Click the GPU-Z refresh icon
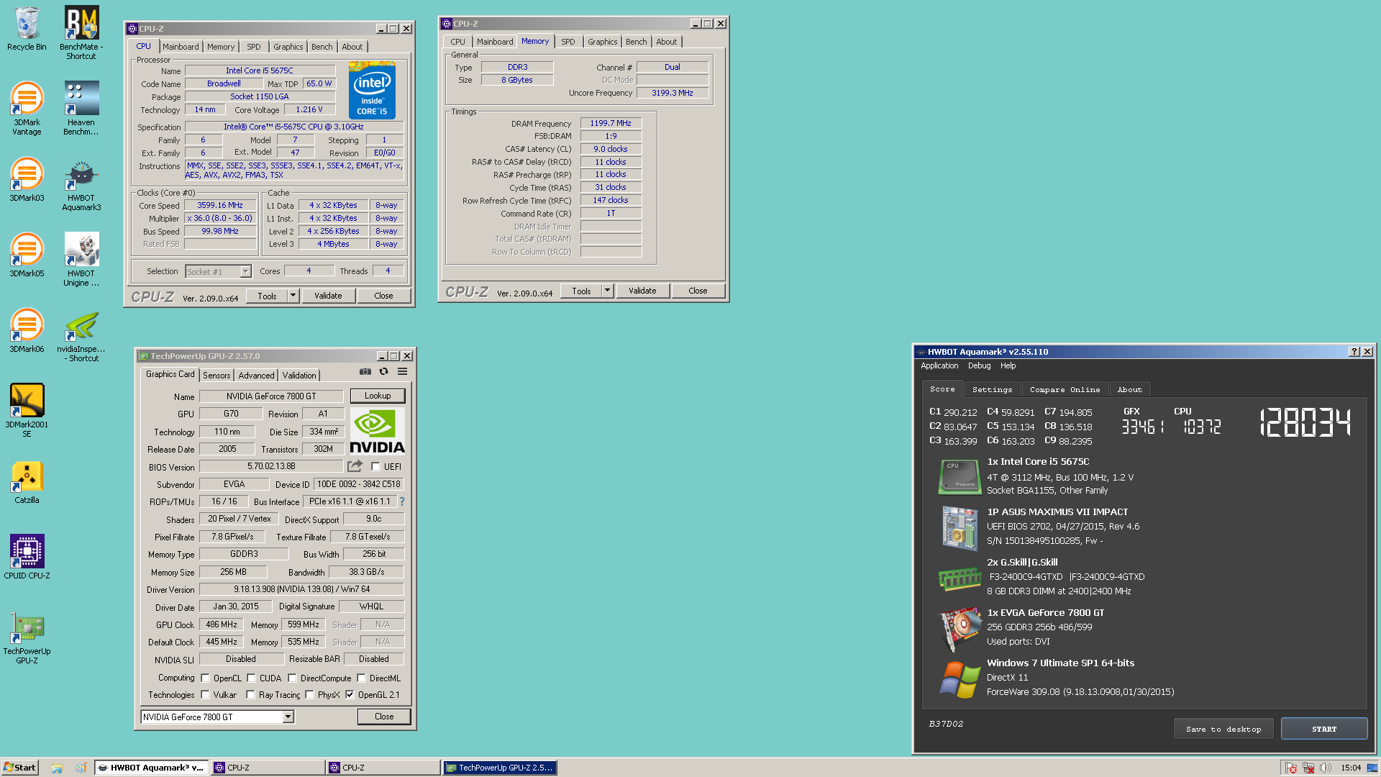 click(383, 372)
